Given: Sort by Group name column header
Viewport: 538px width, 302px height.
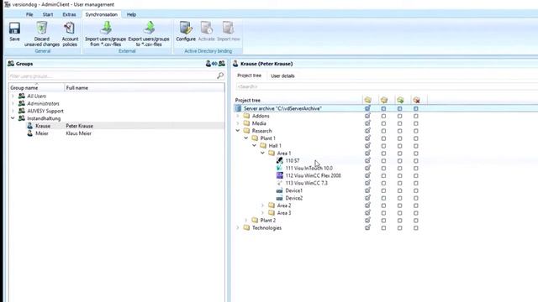Looking at the screenshot, I should pyautogui.click(x=36, y=88).
